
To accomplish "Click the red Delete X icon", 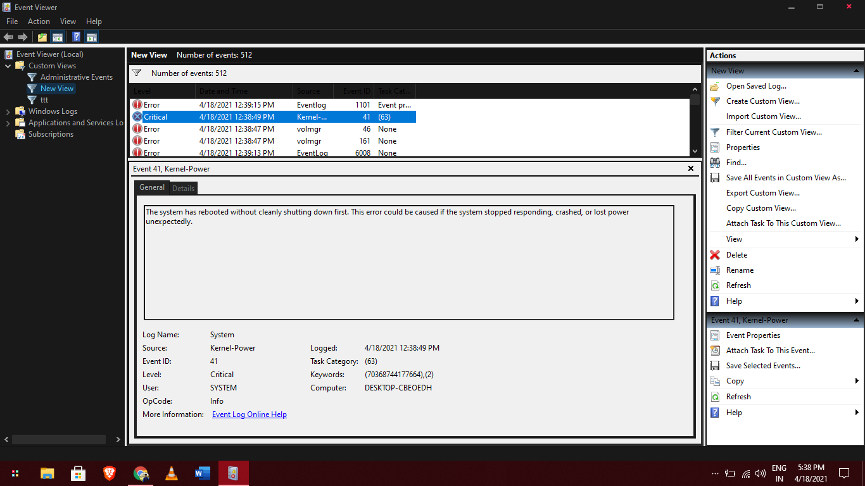I will point(715,255).
